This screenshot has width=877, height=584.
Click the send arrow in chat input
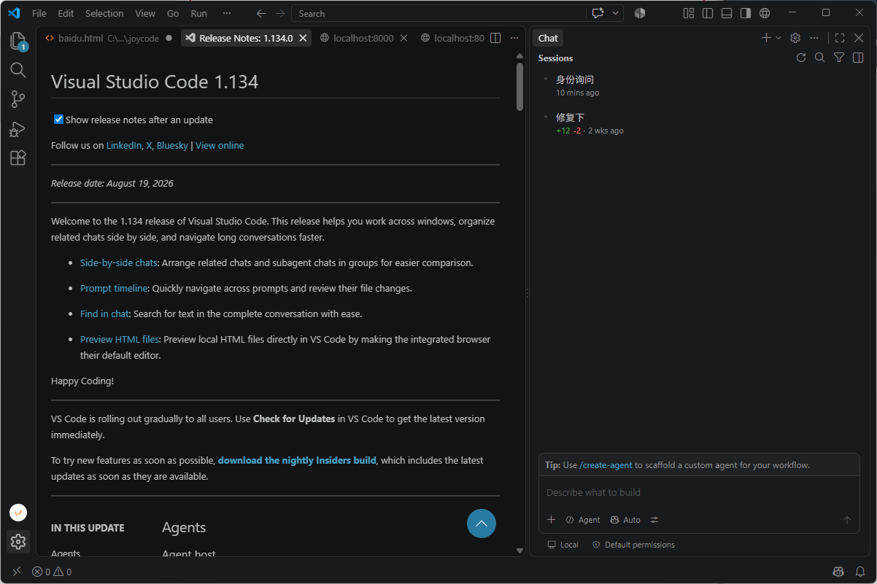[x=847, y=520]
